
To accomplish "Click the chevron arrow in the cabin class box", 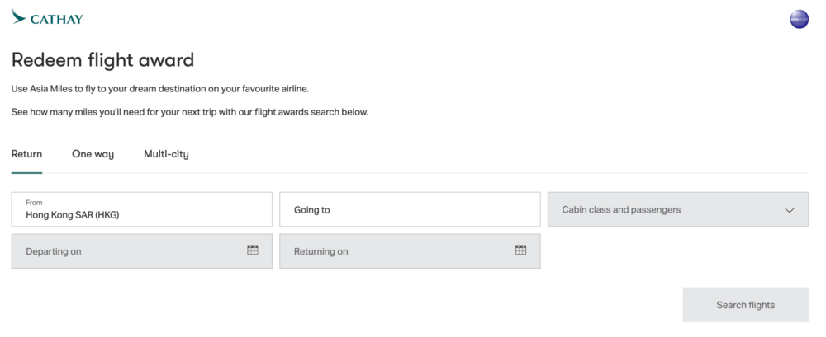I will coord(789,210).
